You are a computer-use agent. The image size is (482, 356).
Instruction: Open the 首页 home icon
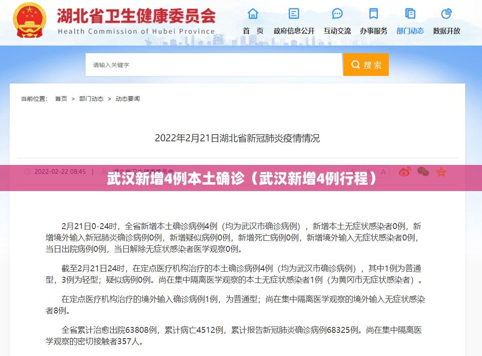point(253,13)
